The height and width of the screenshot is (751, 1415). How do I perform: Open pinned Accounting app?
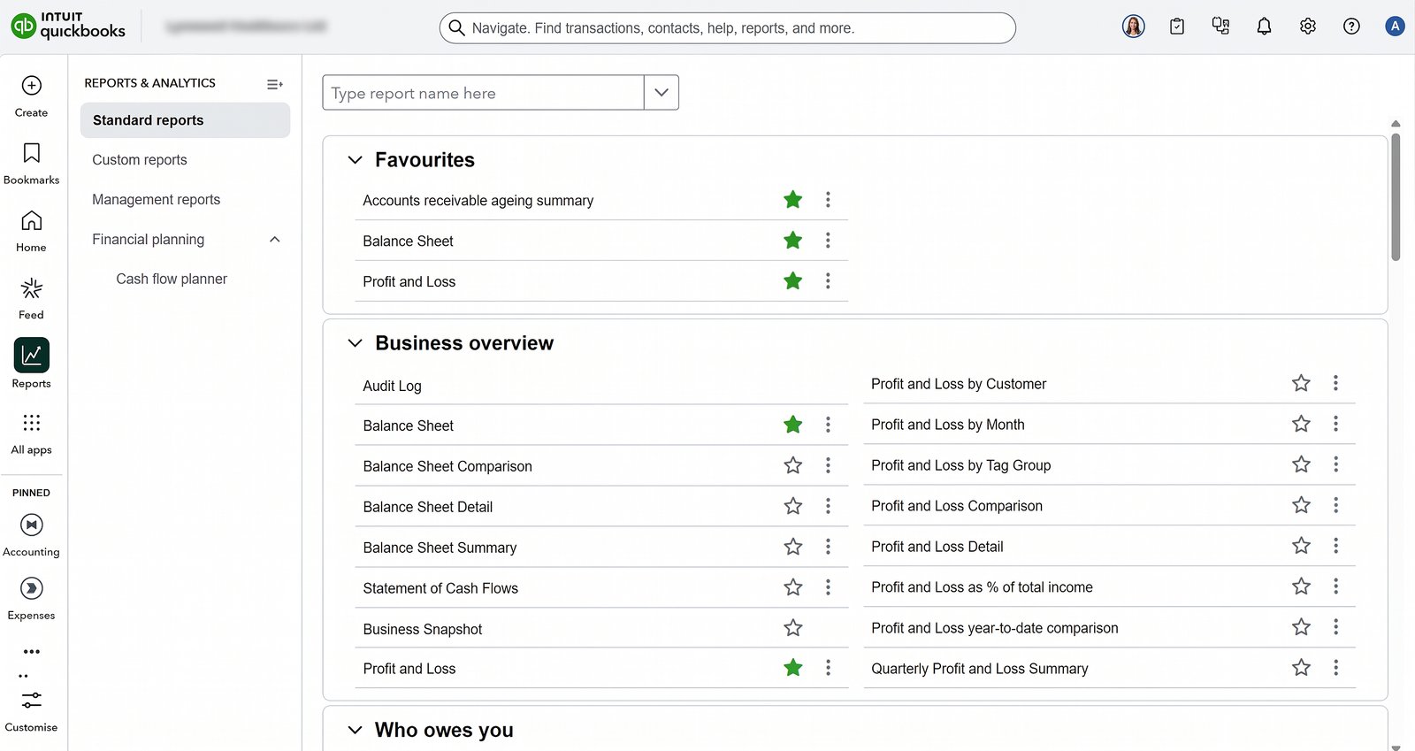[x=32, y=535]
